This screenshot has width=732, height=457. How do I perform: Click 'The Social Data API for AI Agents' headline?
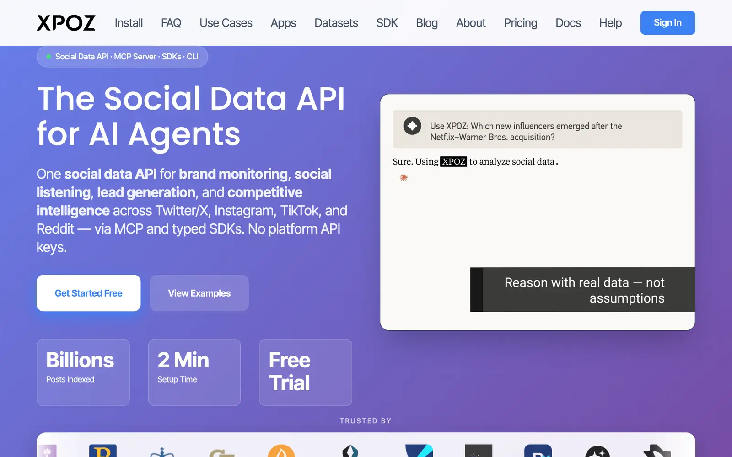click(191, 116)
